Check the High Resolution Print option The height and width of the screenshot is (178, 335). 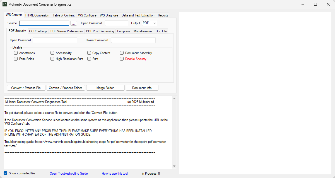(52, 59)
